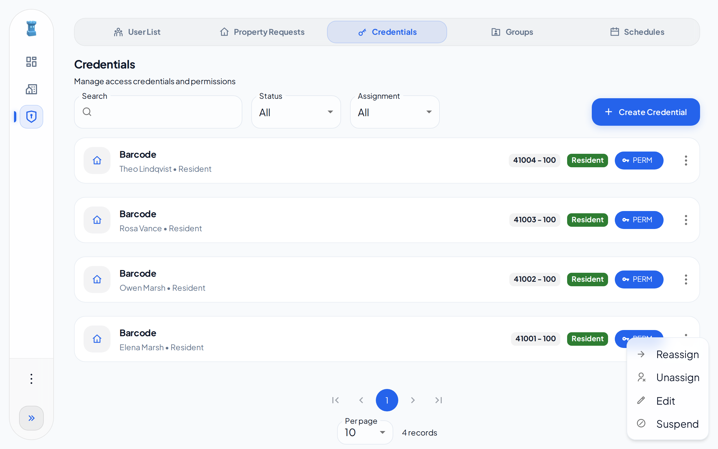Open the buildings icon in sidebar

tap(31, 89)
